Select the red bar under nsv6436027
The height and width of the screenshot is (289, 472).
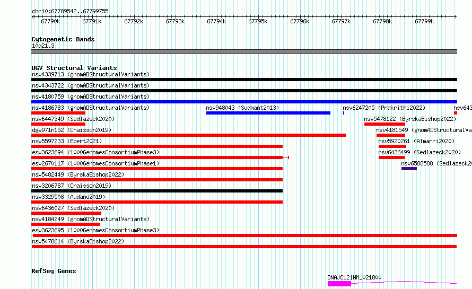tap(66, 213)
